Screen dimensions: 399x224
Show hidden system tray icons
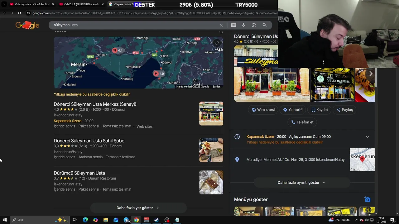pyautogui.click(x=357, y=220)
